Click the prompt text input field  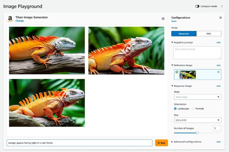click(79, 143)
